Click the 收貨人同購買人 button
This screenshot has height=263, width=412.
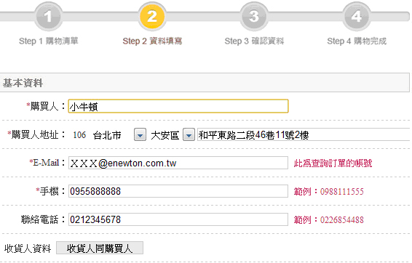[100, 248]
